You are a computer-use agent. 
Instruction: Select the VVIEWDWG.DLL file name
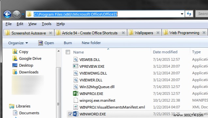click(93, 73)
